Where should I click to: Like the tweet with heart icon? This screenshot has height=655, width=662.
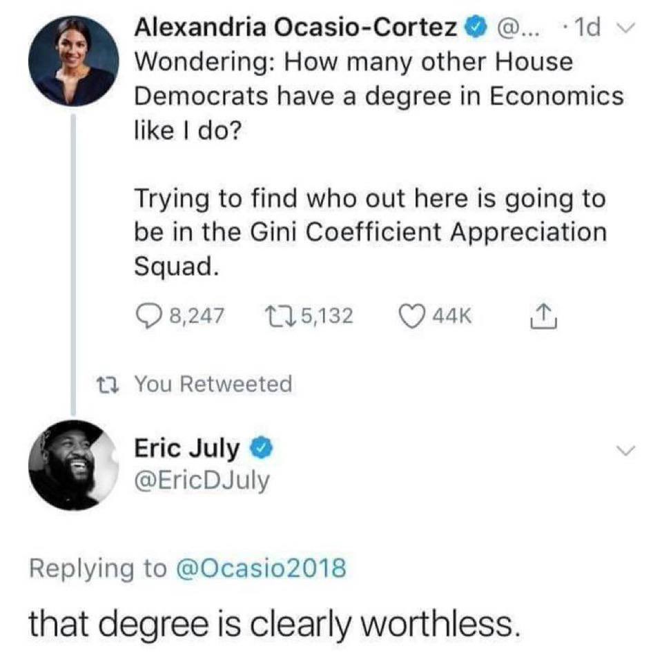click(x=413, y=315)
